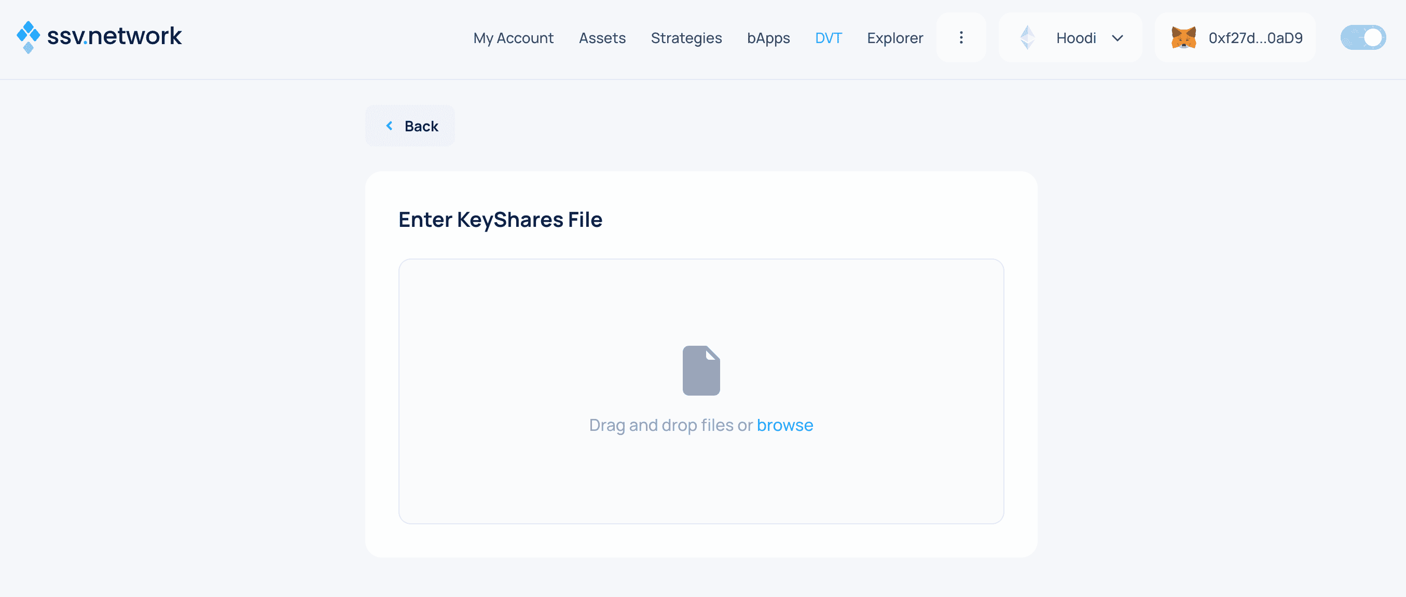
Task: Open the My Account menu item
Action: (x=513, y=38)
